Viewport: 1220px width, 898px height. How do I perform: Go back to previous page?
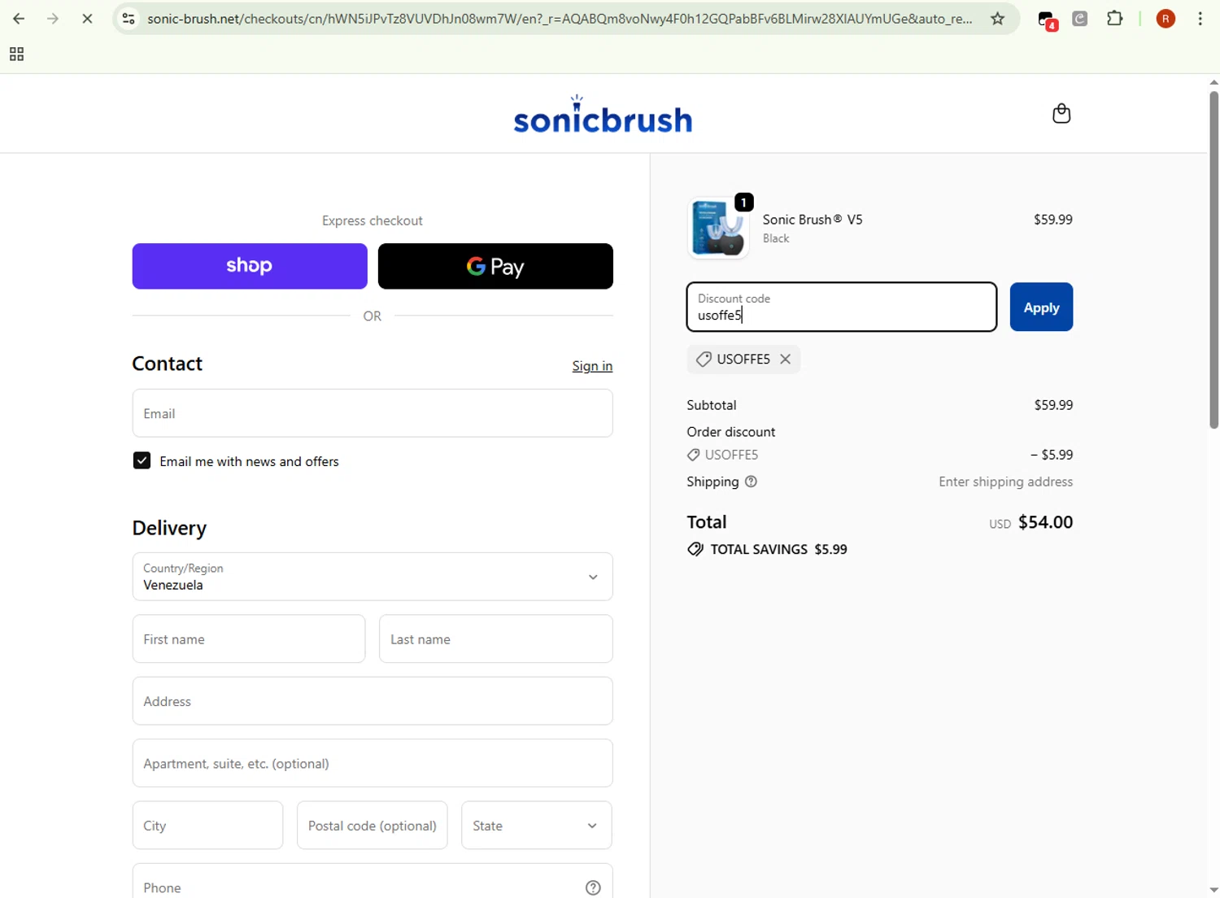point(19,19)
